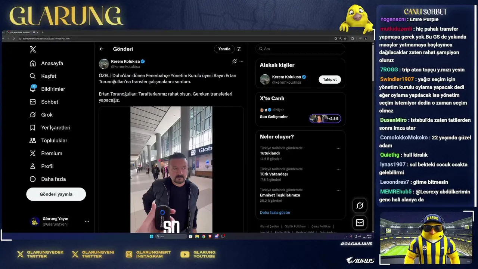478x269 pixels.
Task: Open Premium X icon in sidebar
Action: 33,153
